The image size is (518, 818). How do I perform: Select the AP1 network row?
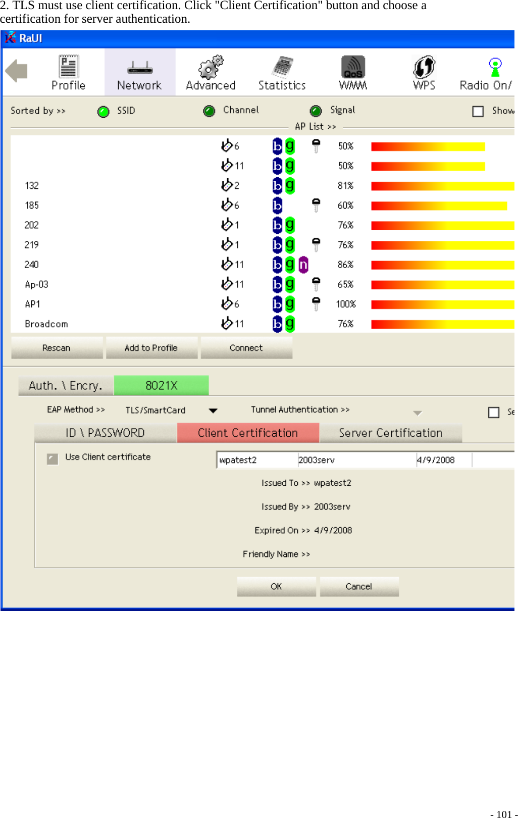coord(263,304)
